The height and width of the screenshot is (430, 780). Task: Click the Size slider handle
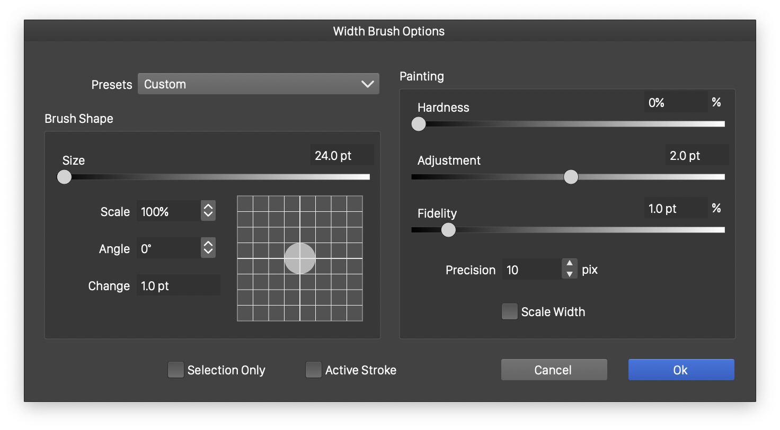click(x=64, y=177)
